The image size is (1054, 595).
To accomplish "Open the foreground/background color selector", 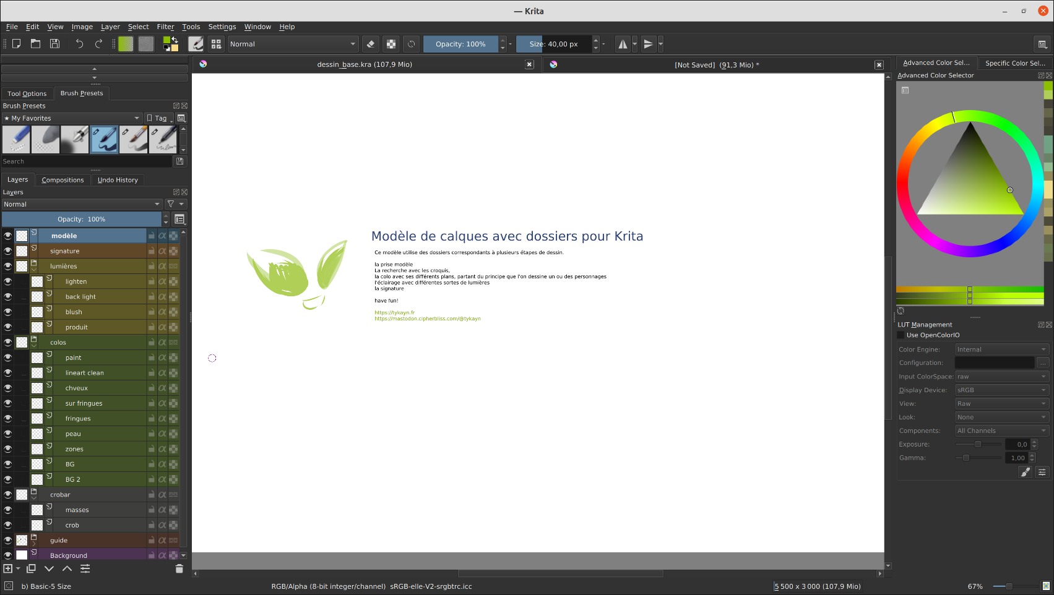I will [x=170, y=44].
